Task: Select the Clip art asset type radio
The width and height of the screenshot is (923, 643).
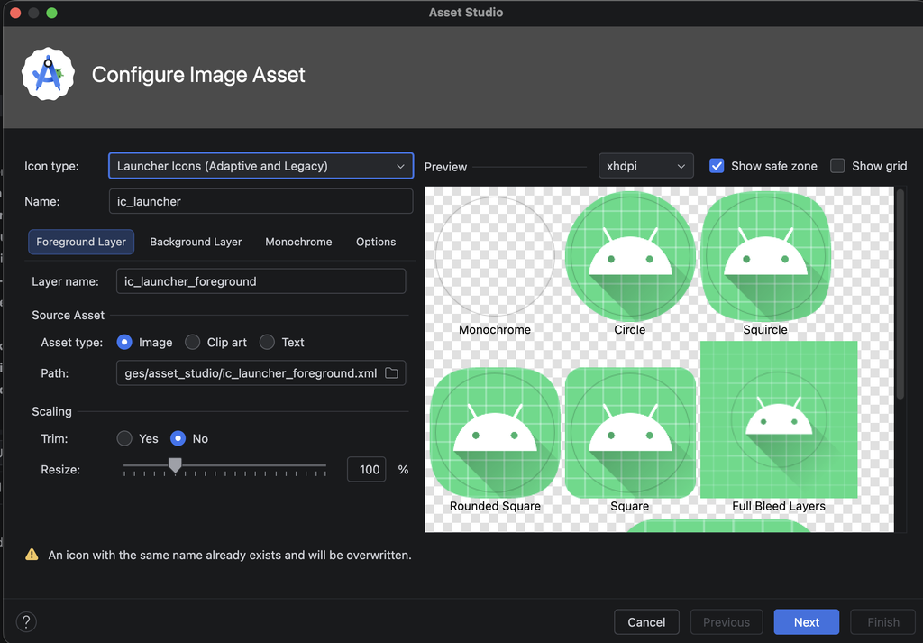Action: tap(193, 342)
